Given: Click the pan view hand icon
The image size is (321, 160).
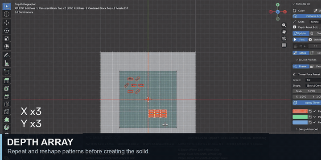Looking at the screenshot, I should [284, 32].
